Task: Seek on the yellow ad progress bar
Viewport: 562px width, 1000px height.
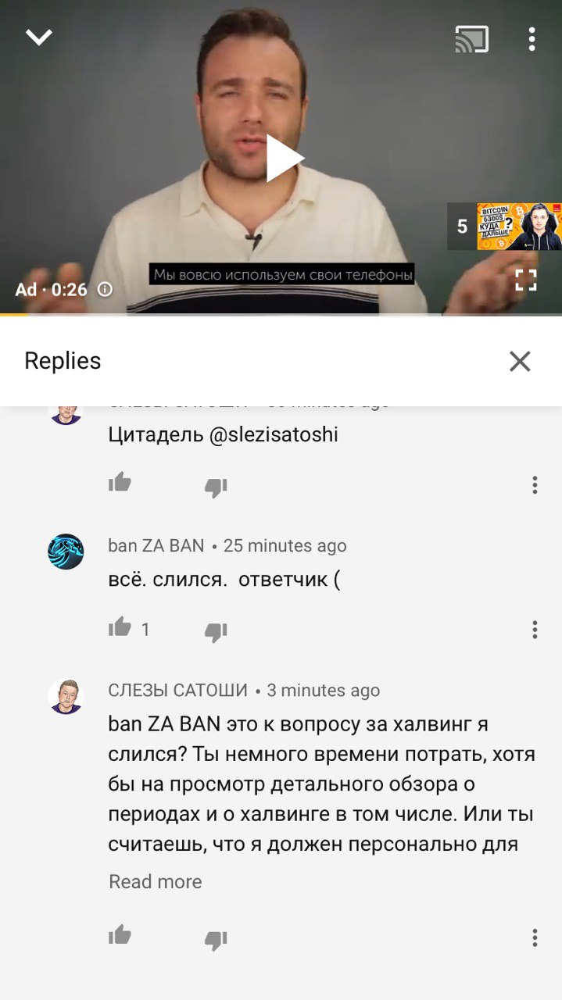Action: click(x=281, y=315)
